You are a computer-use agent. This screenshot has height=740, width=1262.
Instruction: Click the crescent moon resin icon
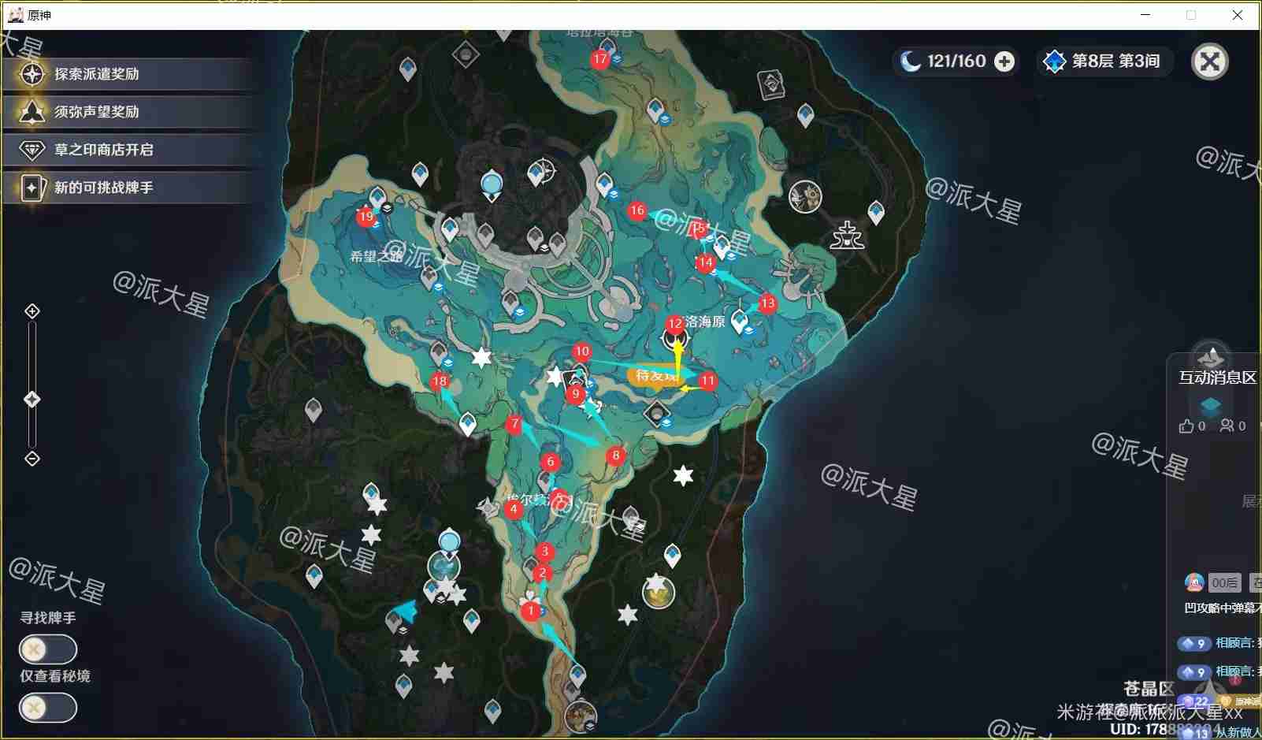910,61
